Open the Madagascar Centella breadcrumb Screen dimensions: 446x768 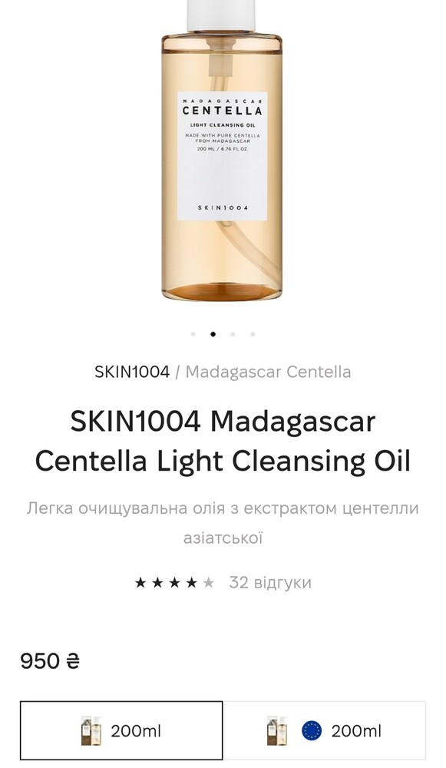268,372
